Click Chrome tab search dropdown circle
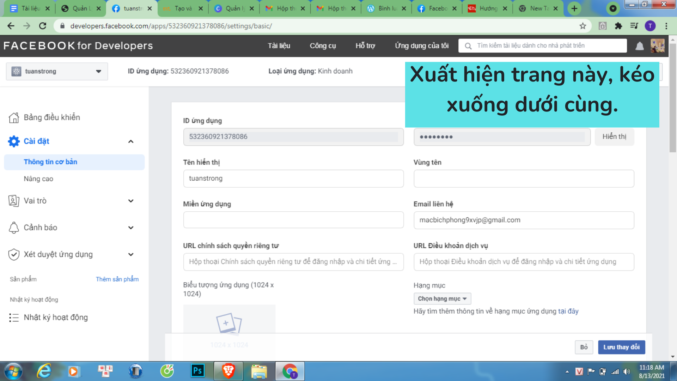 (x=613, y=8)
